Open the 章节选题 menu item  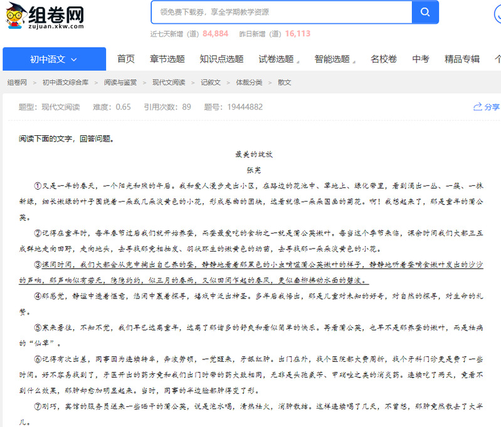(x=167, y=59)
